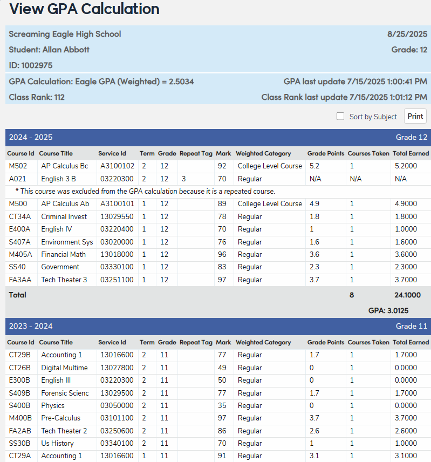Click Forensic Scienc course title
Viewport: 431px width, 462px height.
click(65, 393)
